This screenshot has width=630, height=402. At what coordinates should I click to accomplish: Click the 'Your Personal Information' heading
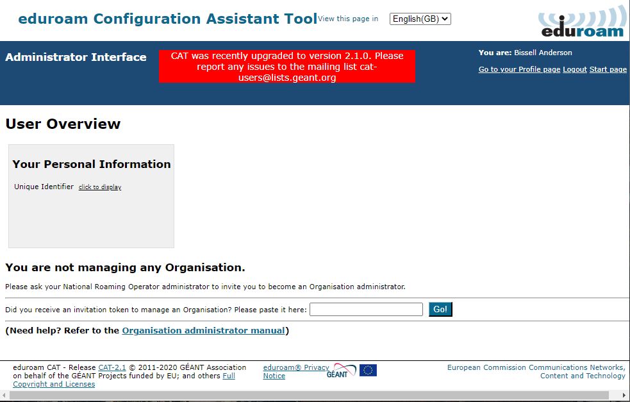[x=92, y=164]
